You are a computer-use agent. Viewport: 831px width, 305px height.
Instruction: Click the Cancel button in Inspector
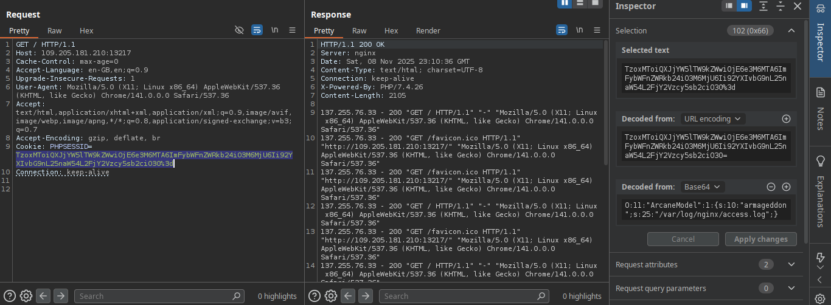[683, 239]
